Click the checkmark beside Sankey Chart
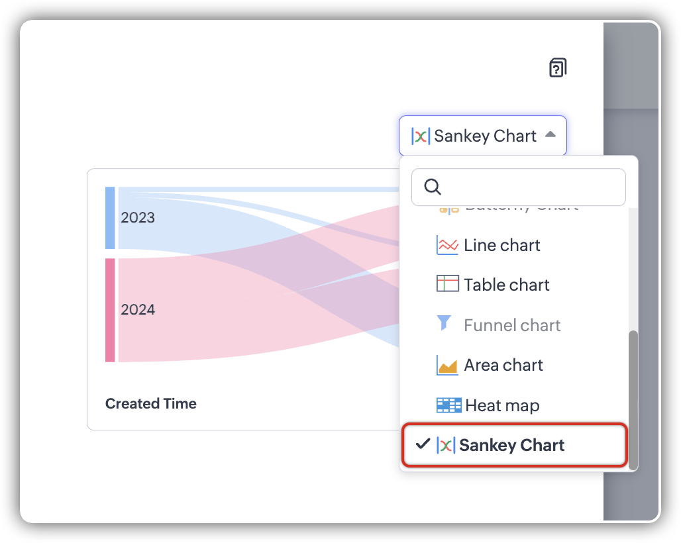The image size is (681, 543). click(x=423, y=444)
